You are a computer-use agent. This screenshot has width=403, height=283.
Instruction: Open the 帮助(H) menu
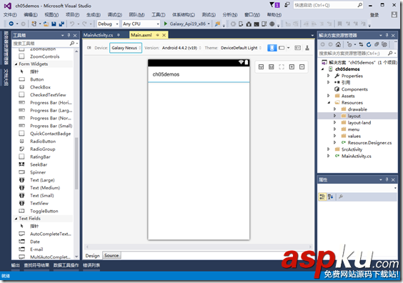point(274,15)
